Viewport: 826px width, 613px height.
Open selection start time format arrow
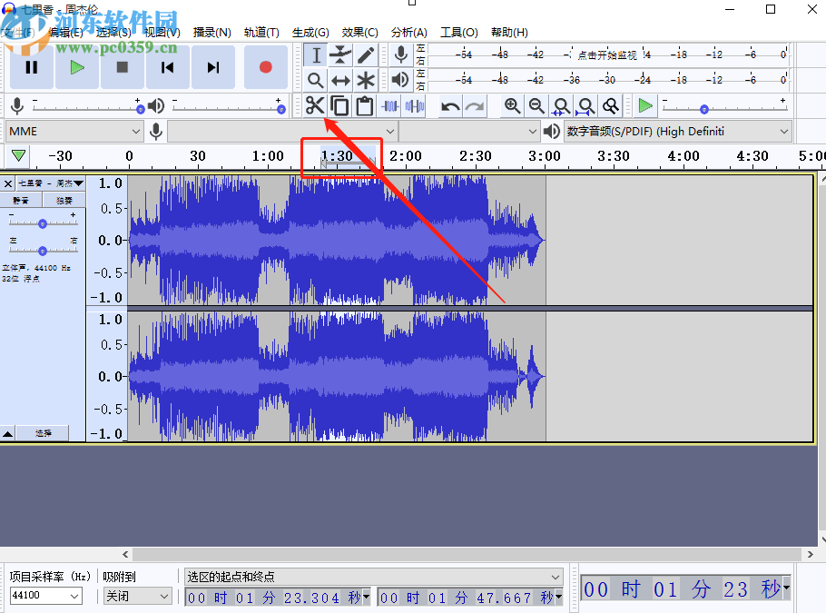tap(366, 598)
